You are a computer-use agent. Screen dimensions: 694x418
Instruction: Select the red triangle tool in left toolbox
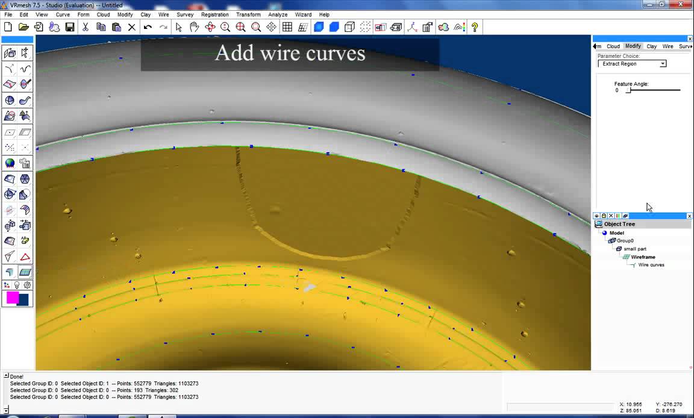[x=25, y=257]
